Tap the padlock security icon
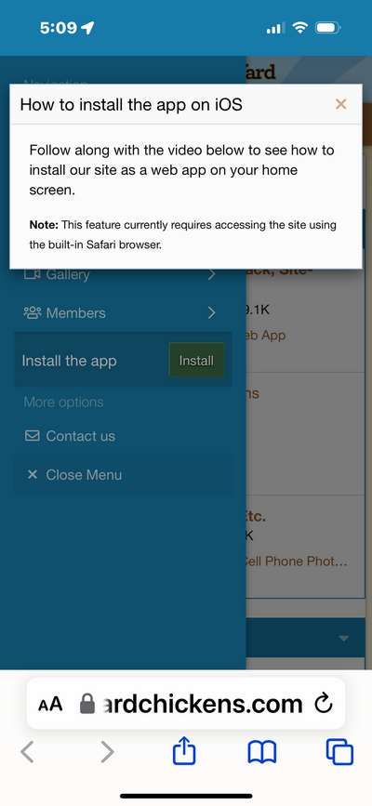Screen dimensions: 372x806 (x=87, y=704)
